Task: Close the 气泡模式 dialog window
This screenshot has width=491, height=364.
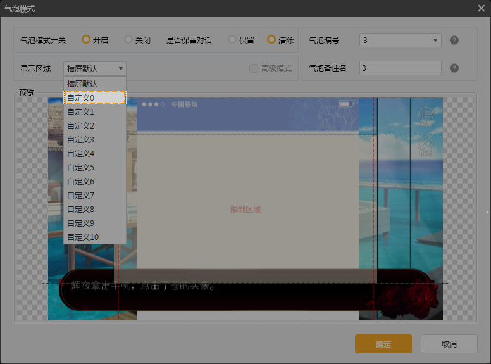Action: coord(481,8)
